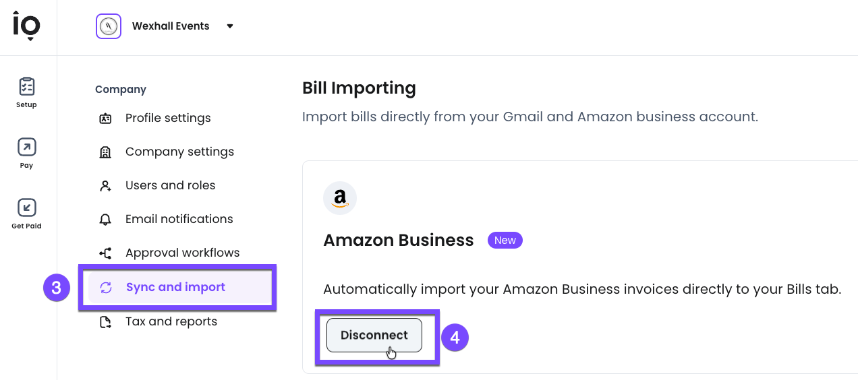Click the Tax and reports document icon

coord(105,322)
